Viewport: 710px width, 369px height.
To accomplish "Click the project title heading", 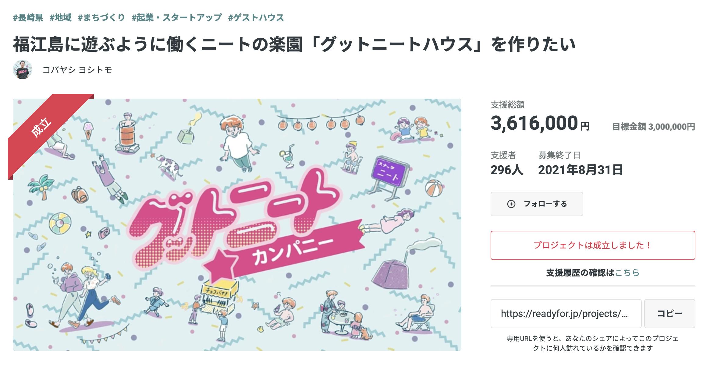I will pyautogui.click(x=294, y=44).
